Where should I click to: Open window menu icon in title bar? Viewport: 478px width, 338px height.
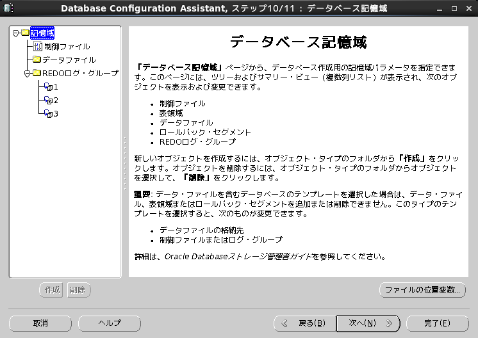[x=9, y=8]
